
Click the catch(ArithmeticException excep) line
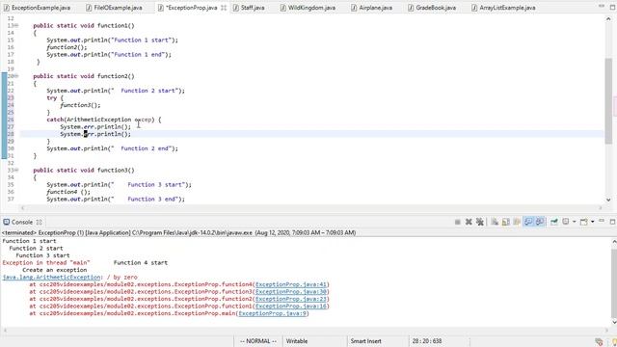104,120
